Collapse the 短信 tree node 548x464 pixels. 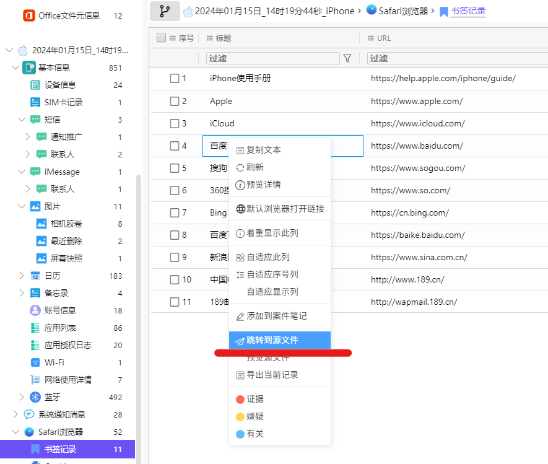(22, 120)
